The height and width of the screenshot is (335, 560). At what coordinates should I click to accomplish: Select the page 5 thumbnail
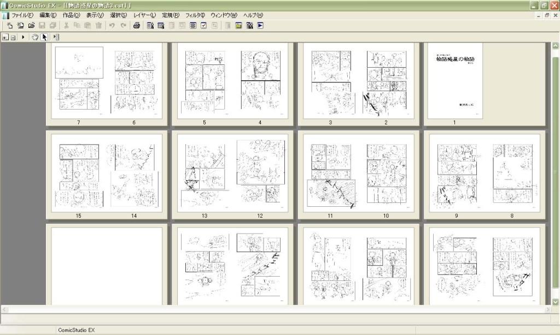coord(205,81)
